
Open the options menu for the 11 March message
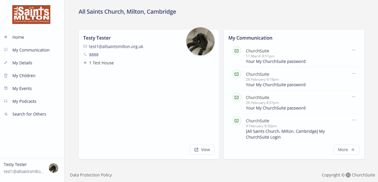tap(353, 50)
